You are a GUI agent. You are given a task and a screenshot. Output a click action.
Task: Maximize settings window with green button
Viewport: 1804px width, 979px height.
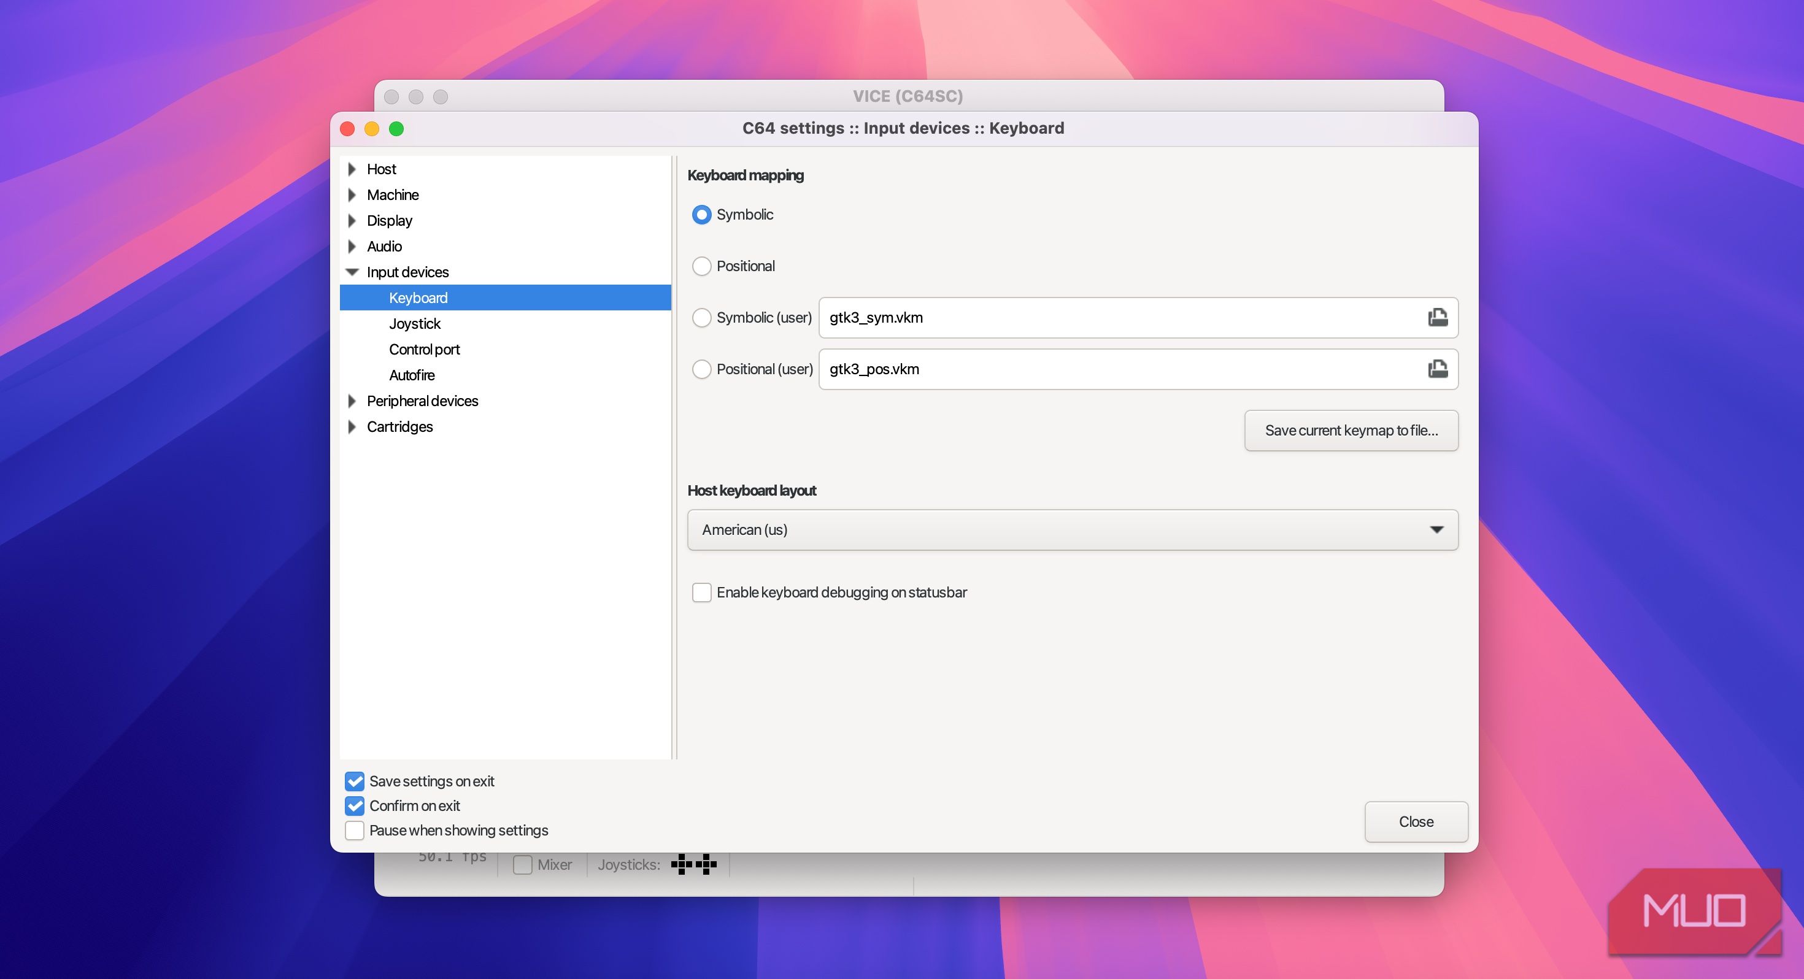(396, 129)
